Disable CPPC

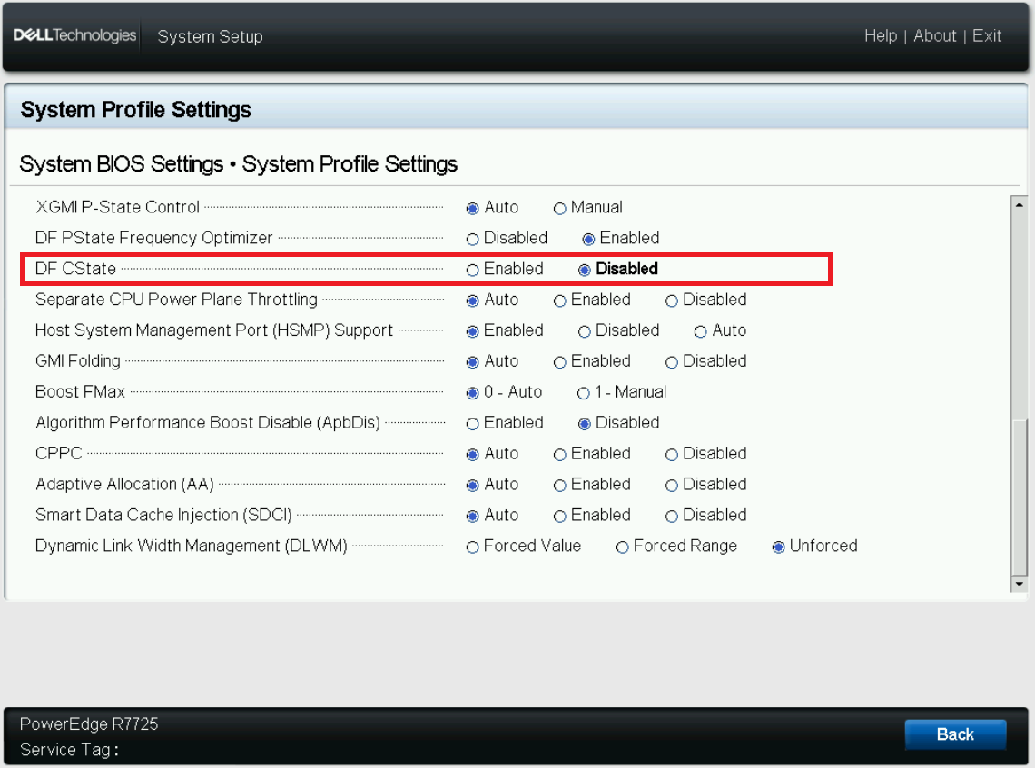click(x=672, y=454)
